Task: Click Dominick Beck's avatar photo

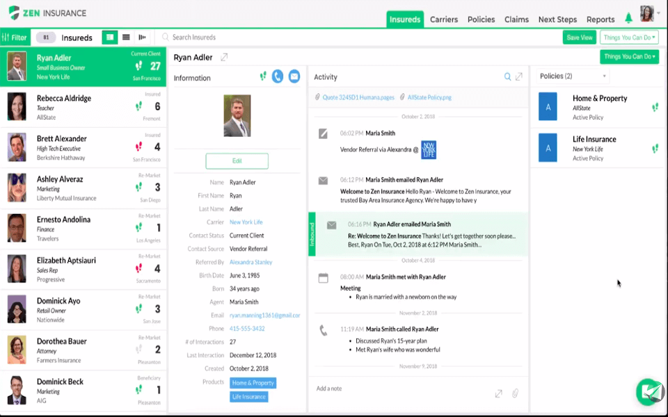Action: pos(17,390)
